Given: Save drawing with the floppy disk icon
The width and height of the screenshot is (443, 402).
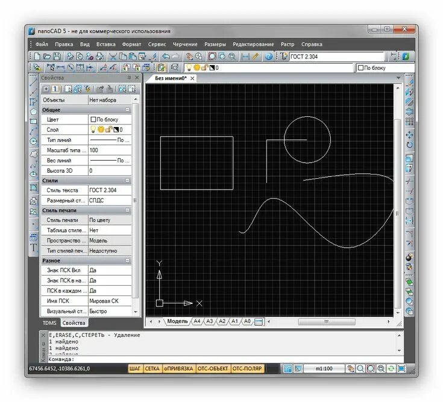Looking at the screenshot, I should (57, 57).
